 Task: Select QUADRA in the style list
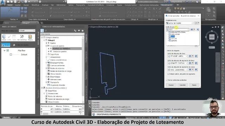174,41
